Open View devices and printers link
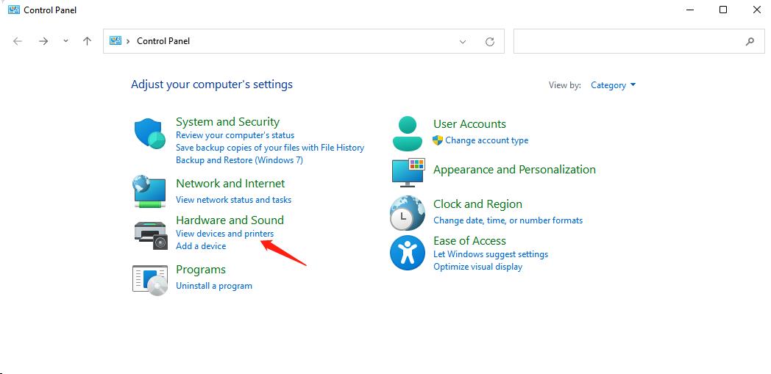 click(x=224, y=234)
